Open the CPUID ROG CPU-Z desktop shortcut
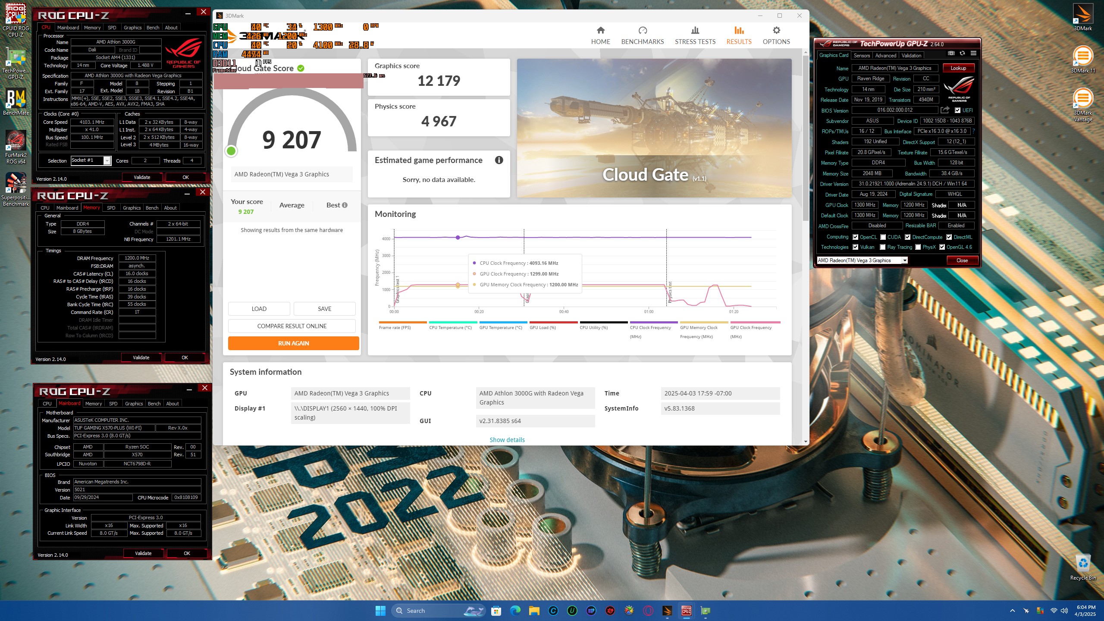 tap(16, 20)
